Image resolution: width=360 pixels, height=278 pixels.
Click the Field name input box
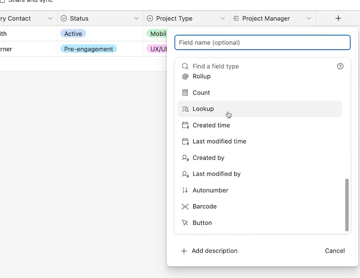pos(262,42)
